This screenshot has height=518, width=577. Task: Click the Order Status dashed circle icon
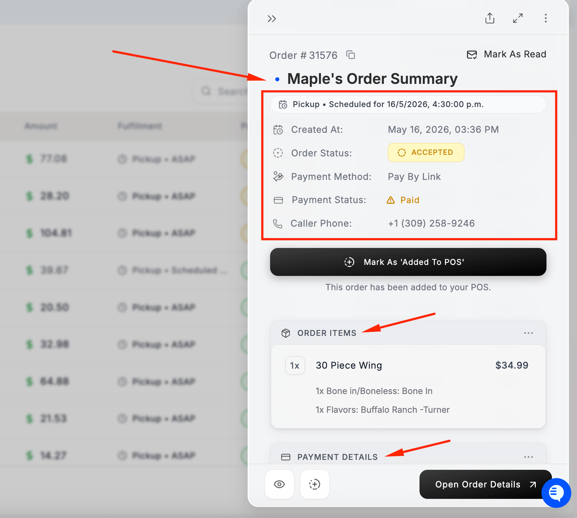pos(278,153)
